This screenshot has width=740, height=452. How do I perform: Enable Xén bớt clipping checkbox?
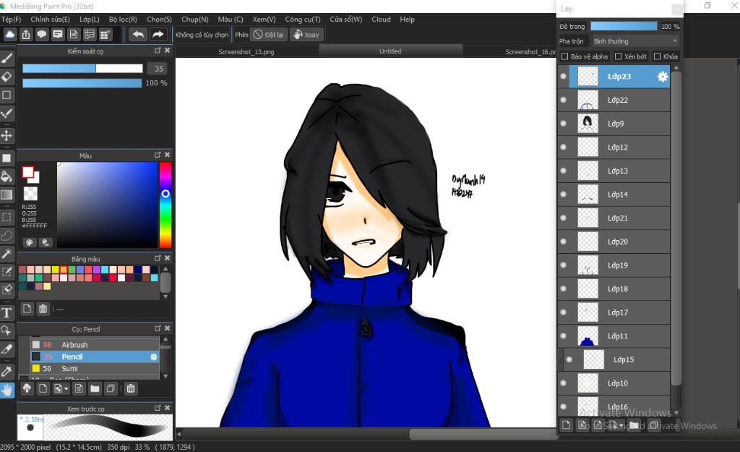point(619,56)
